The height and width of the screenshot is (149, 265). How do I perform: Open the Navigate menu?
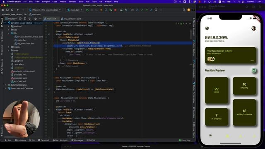pos(46,2)
